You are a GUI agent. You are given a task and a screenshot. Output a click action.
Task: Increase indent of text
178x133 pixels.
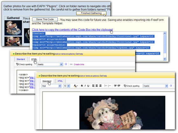click(119, 86)
